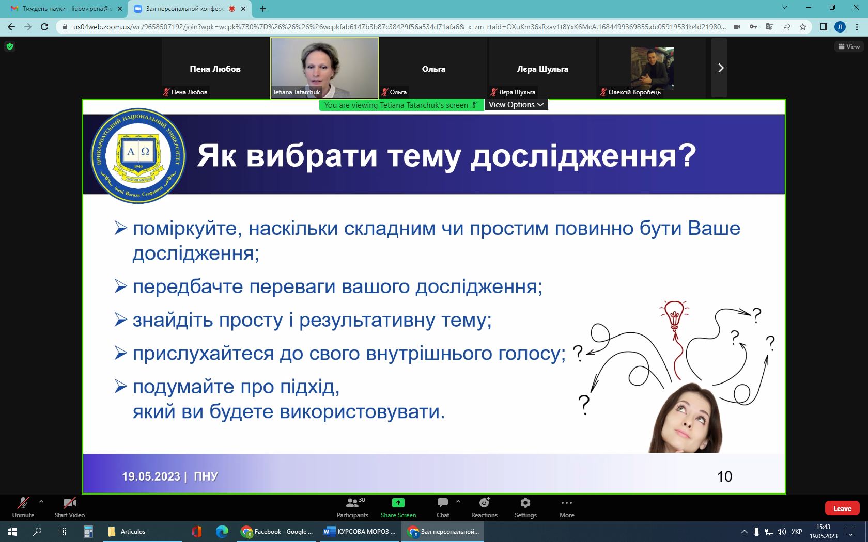The height and width of the screenshot is (542, 868).
Task: Click the green Share Screen icon
Action: point(398,503)
